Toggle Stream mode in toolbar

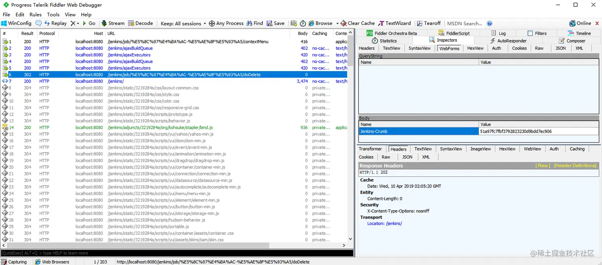(113, 23)
